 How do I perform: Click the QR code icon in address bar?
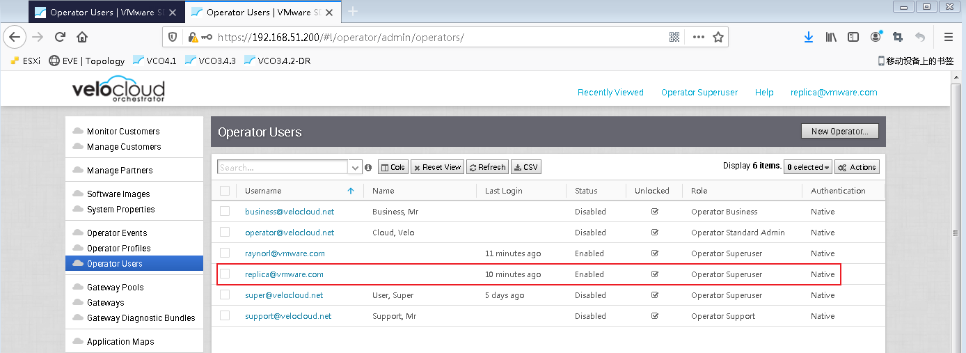click(x=674, y=37)
